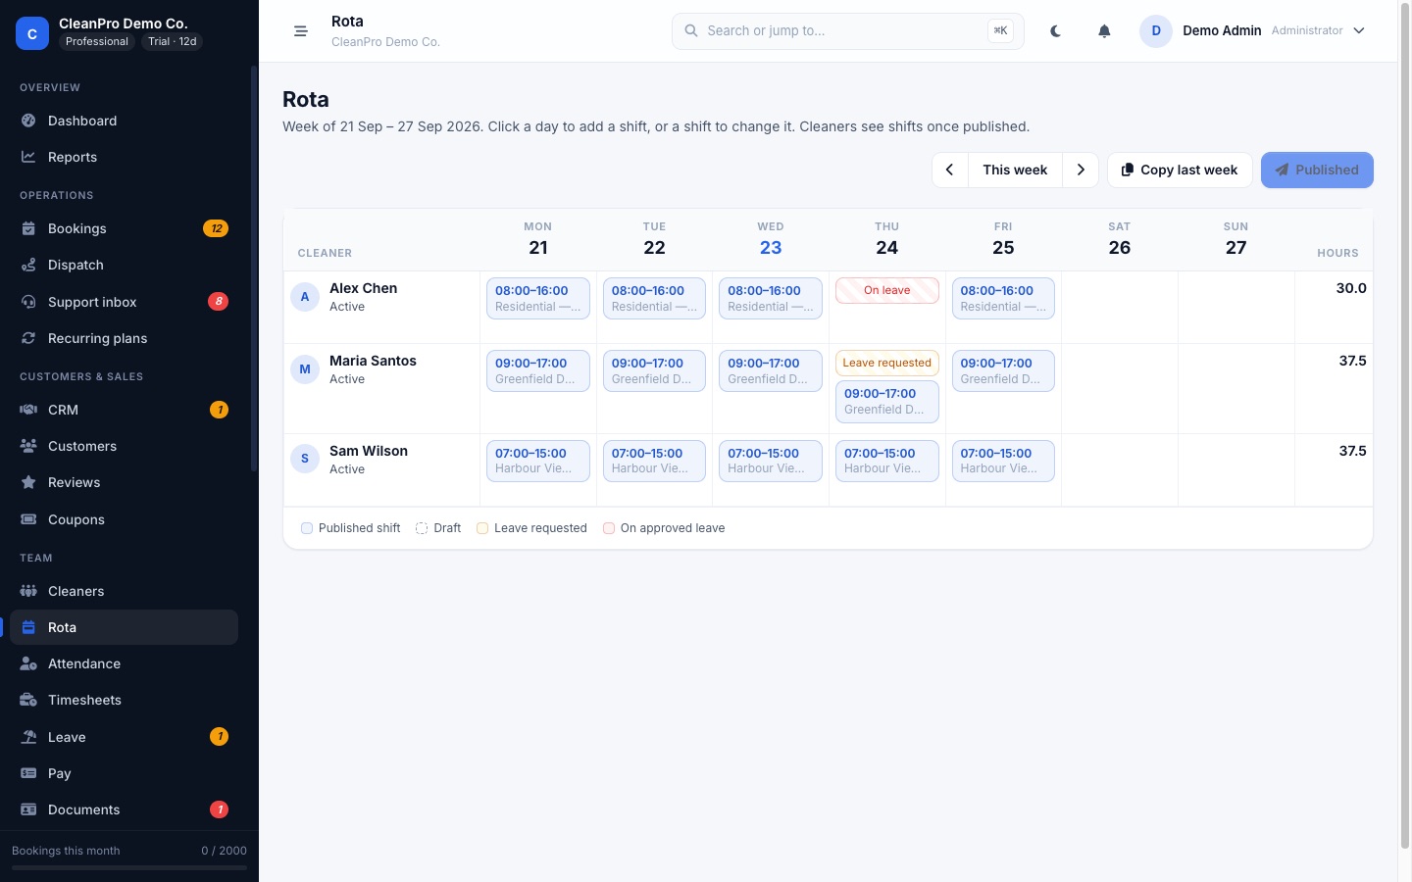Click the Reports chart icon

tap(28, 157)
